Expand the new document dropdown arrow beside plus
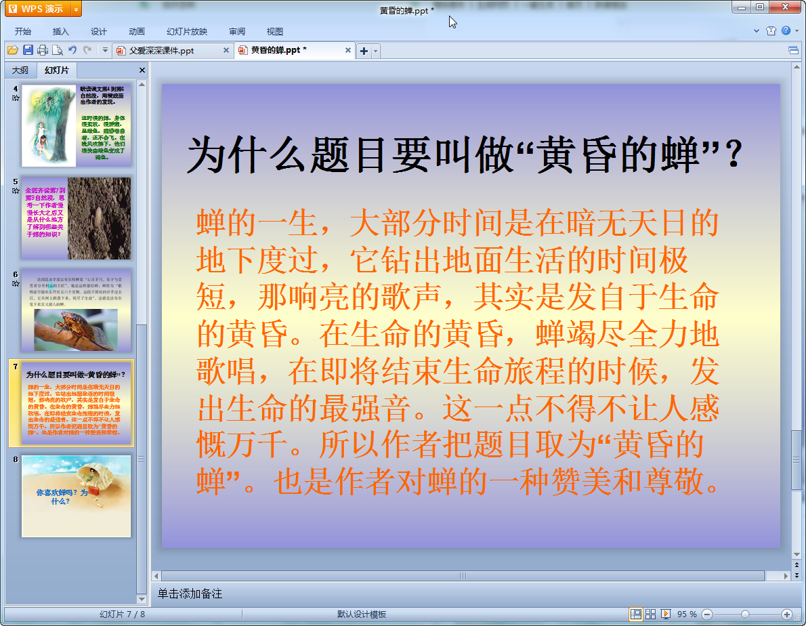806x626 pixels. click(x=376, y=51)
